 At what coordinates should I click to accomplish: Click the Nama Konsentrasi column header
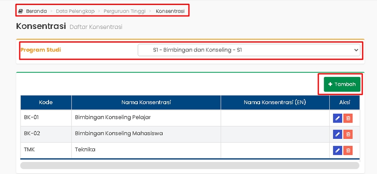[146, 102]
